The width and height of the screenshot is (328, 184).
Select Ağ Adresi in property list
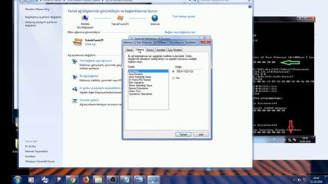pyautogui.click(x=148, y=71)
